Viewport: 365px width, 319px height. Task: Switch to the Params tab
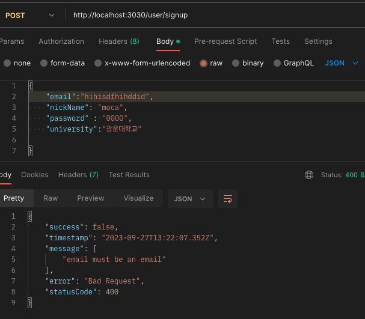11,41
